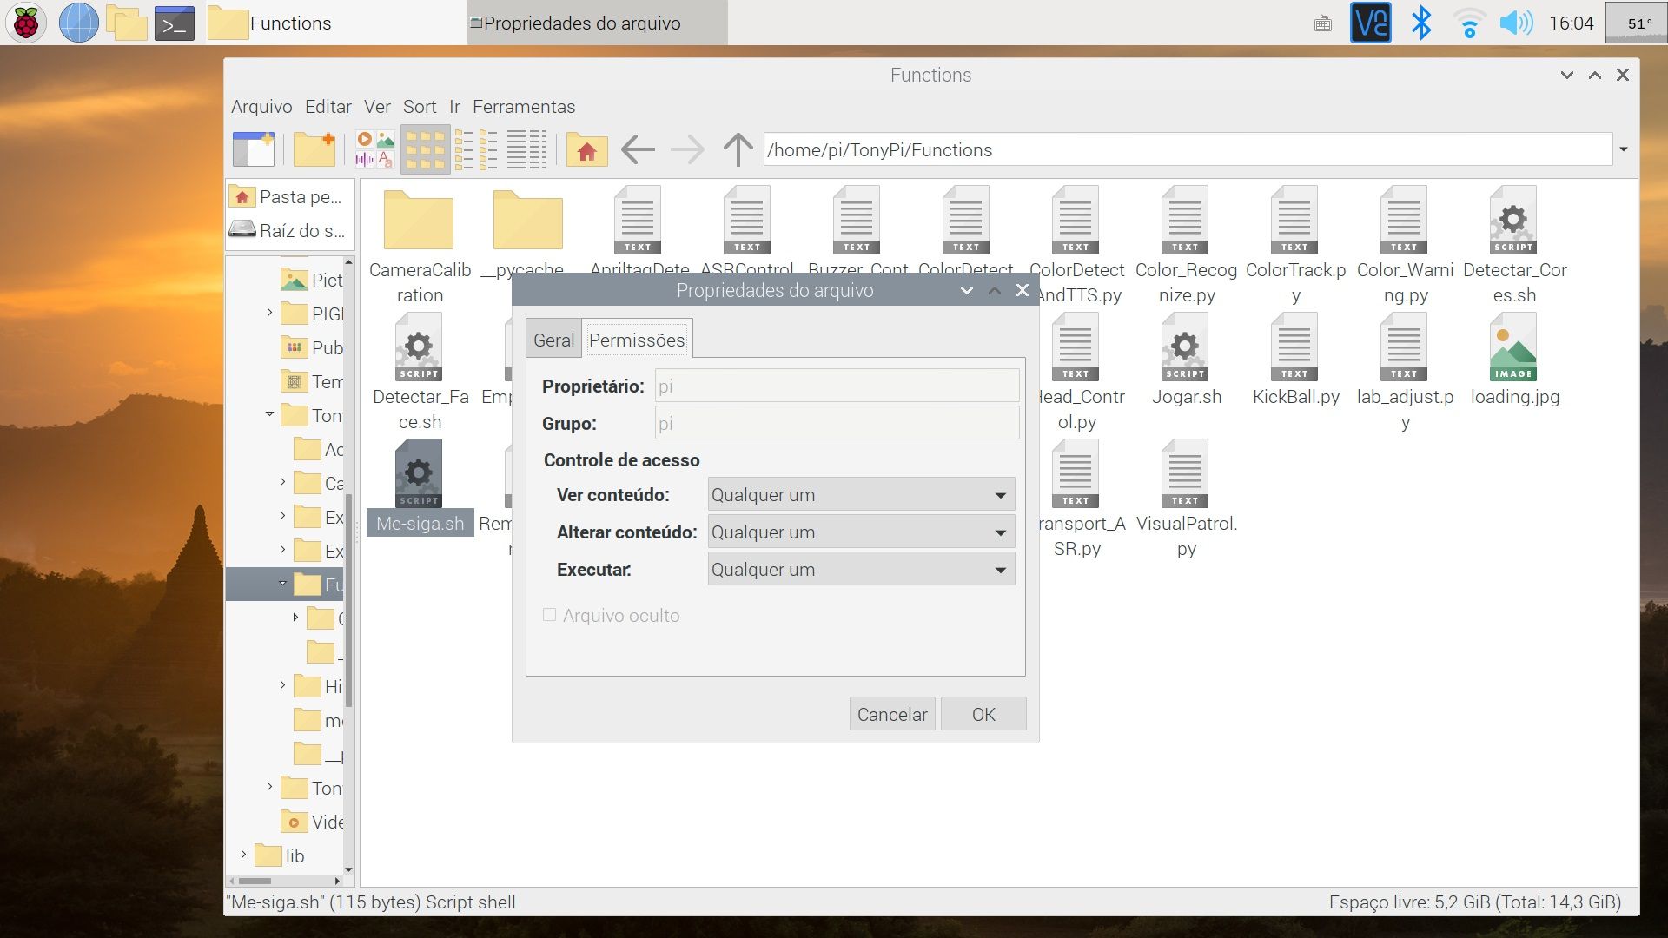Click the Me-siga.sh script icon

(418, 475)
